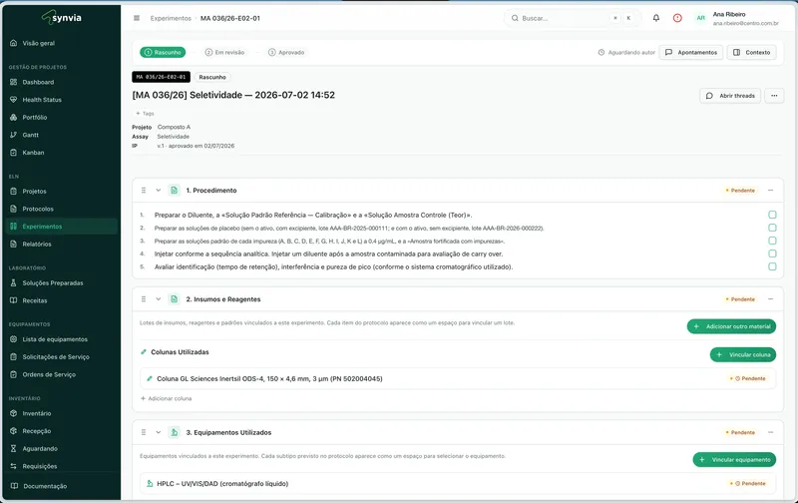Check step 5 Avaliar identificação checkbox

click(x=772, y=266)
